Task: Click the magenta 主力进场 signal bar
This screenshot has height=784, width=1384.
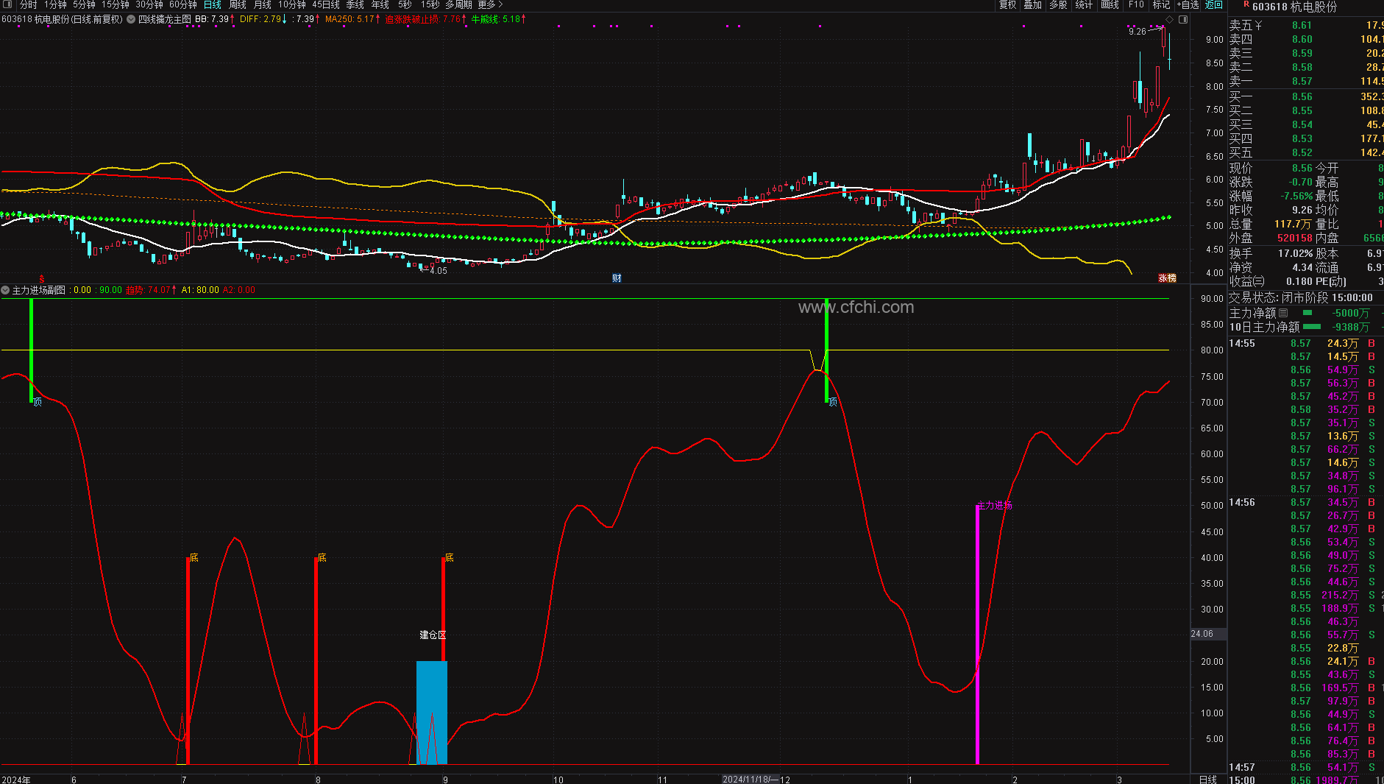Action: (977, 635)
